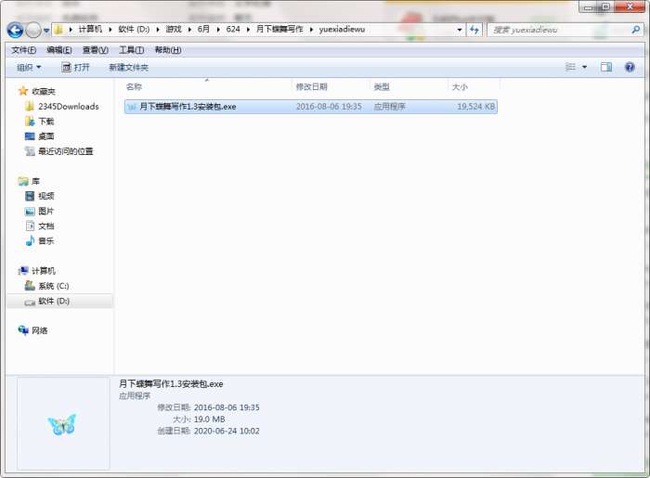Screen dimensions: 650x478
Task: Open the 编辑(E) menu
Action: [x=59, y=50]
